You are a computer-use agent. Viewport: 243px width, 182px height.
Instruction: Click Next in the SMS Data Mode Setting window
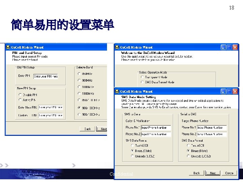(213, 173)
